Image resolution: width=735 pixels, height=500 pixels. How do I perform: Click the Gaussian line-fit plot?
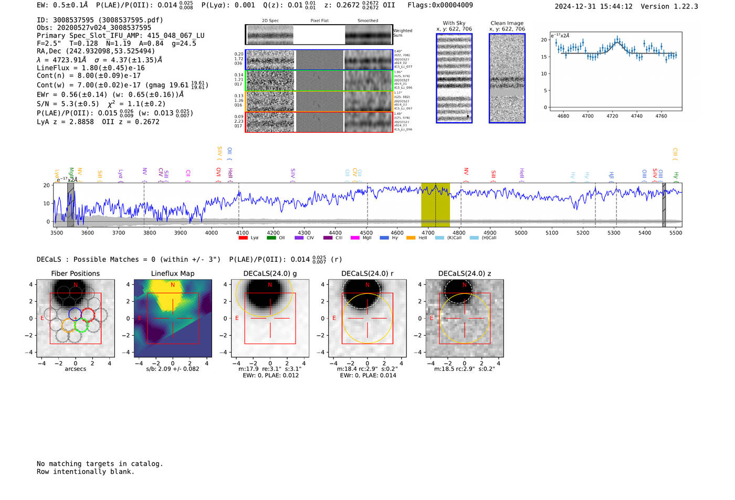(616, 71)
